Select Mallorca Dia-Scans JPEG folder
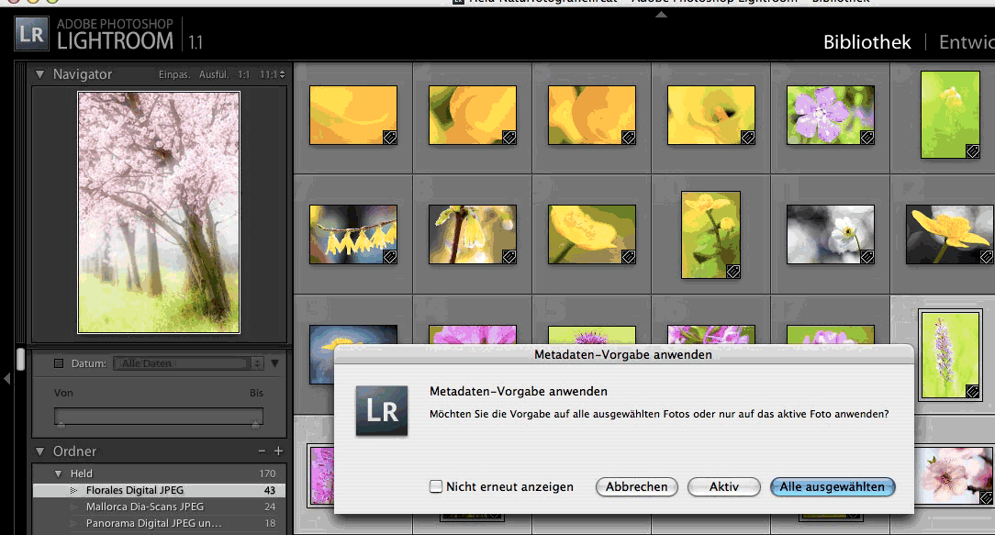 point(160,507)
